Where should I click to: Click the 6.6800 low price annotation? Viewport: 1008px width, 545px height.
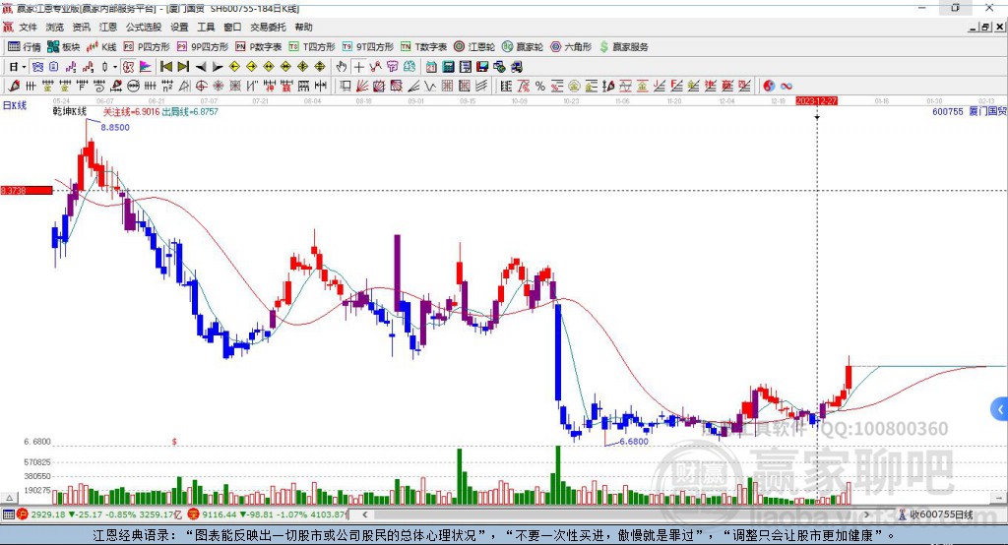click(x=634, y=442)
